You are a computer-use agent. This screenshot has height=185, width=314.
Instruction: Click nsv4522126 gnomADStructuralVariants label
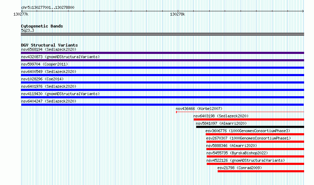point(246,160)
